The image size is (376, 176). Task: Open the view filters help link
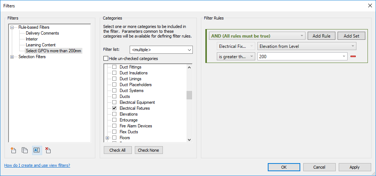point(37,165)
